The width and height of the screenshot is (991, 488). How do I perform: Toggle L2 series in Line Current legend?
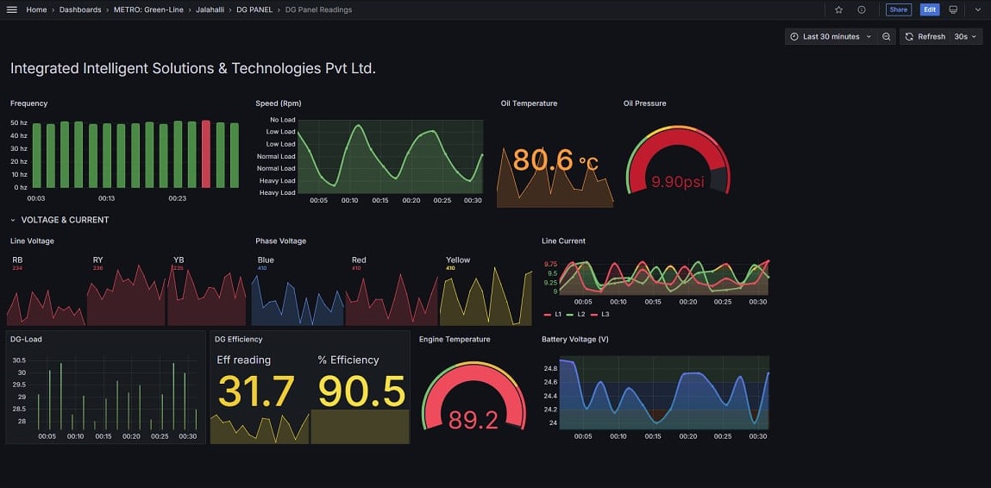(577, 315)
